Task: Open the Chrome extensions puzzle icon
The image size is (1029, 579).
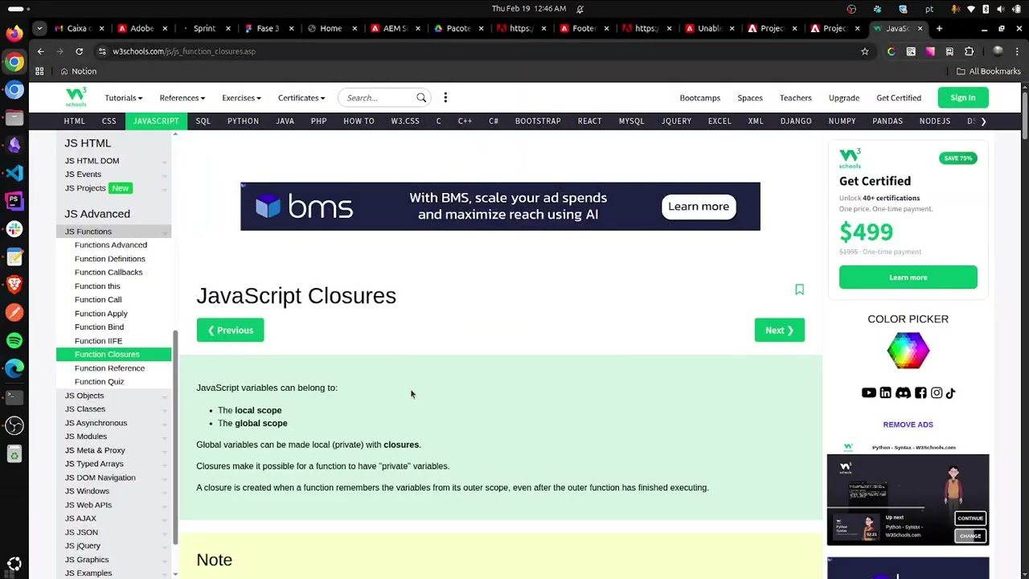Action: click(969, 51)
